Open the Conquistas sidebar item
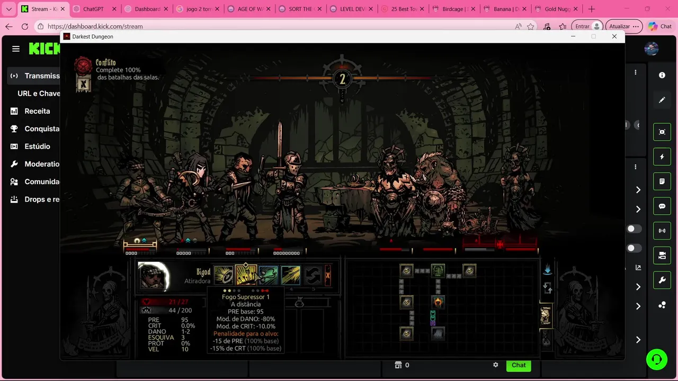This screenshot has width=678, height=381. 34,129
